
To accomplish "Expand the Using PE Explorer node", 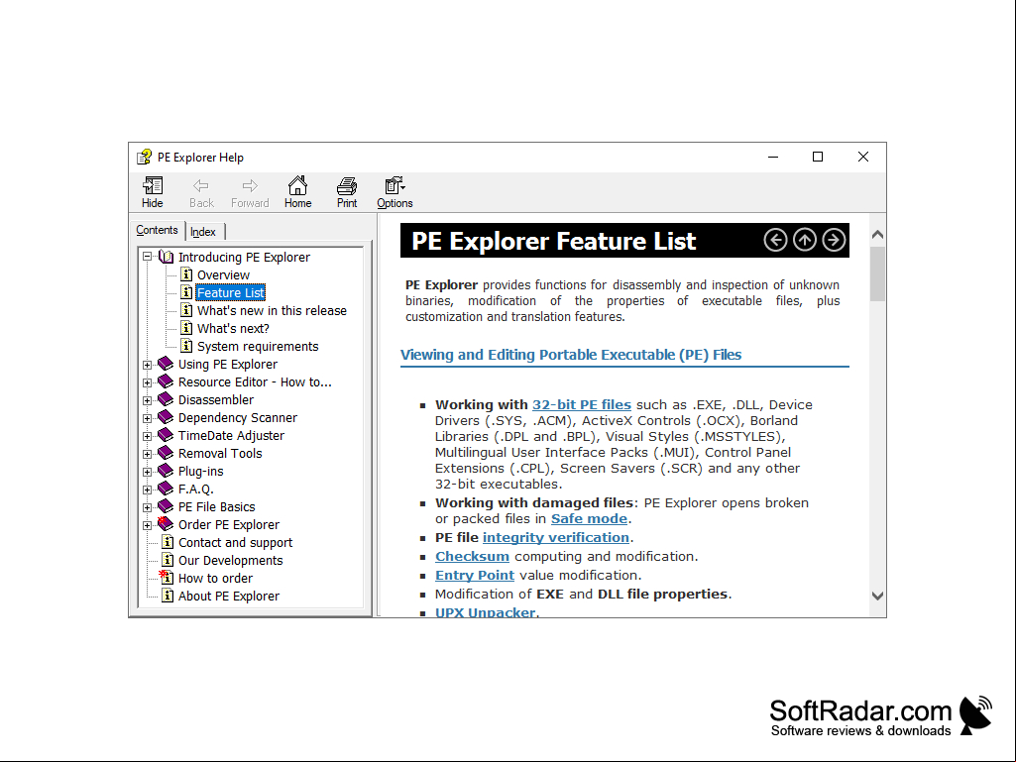I will tap(147, 365).
